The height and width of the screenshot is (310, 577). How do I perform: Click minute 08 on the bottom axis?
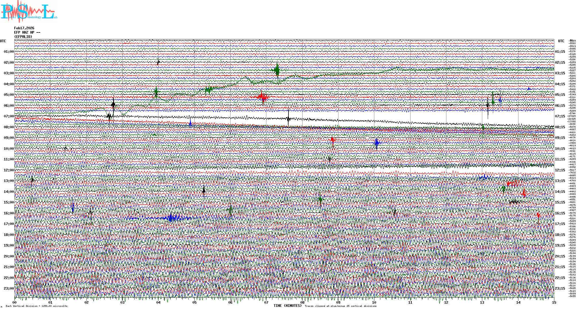[302, 303]
